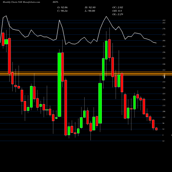The image size is (172, 172).
Task: Click the orange horizontal band on the chart
Action: tap(86, 74)
